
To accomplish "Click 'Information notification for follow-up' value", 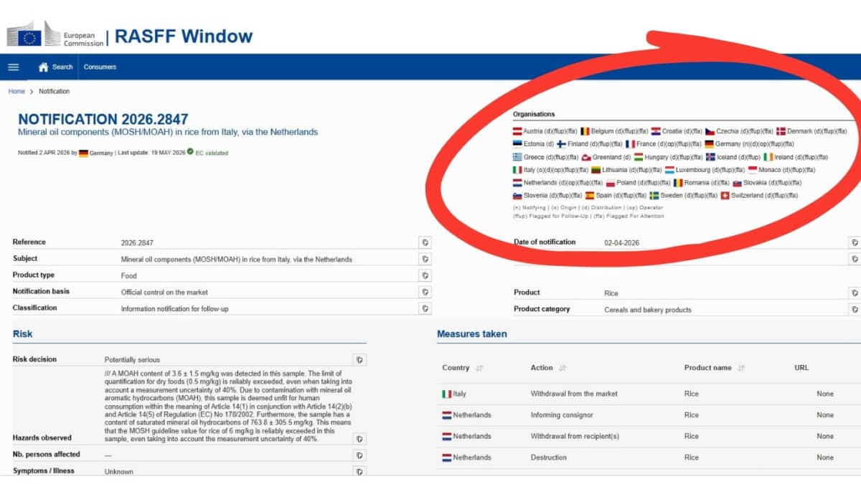I will (177, 309).
